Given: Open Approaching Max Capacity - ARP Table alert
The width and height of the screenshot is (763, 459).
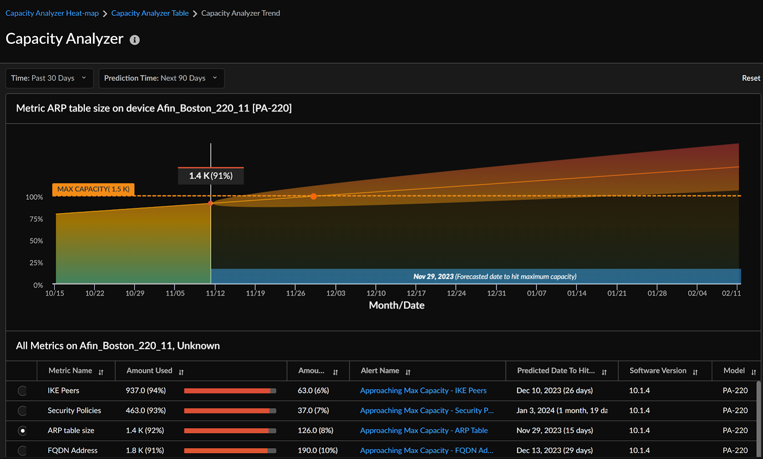Looking at the screenshot, I should (423, 430).
